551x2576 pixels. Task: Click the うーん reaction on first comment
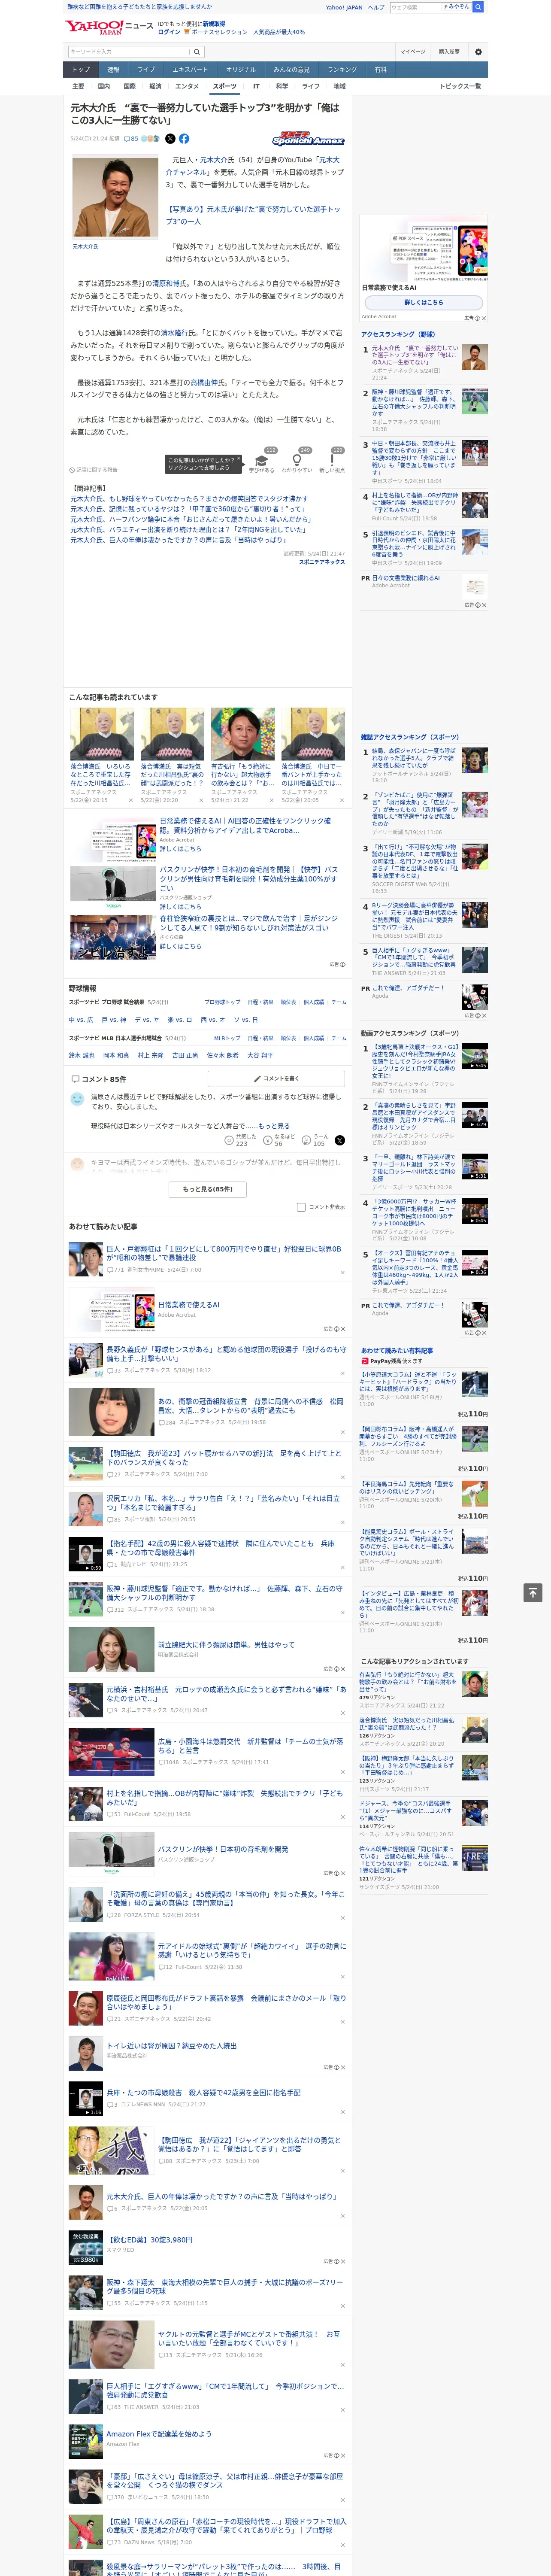click(x=316, y=1140)
